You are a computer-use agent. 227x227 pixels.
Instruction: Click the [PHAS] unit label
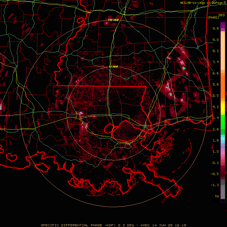[x=213, y=17]
